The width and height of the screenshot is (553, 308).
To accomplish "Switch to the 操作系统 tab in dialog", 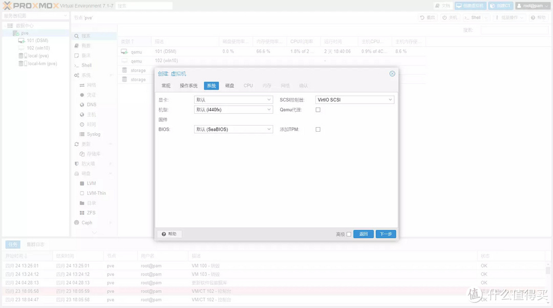I will coord(188,86).
